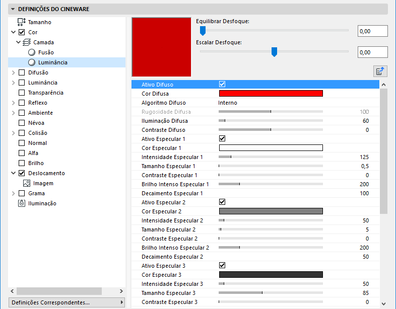Toggle the Ativo Especular 3 checkbox
This screenshot has height=309, width=396.
[x=222, y=265]
